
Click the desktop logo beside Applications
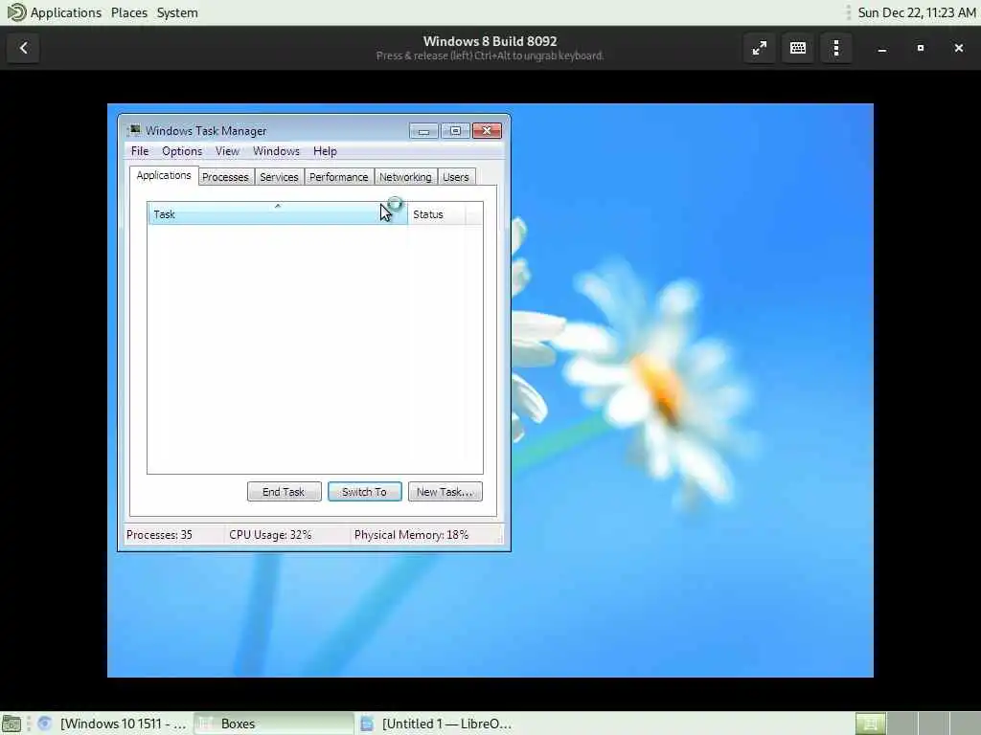15,12
